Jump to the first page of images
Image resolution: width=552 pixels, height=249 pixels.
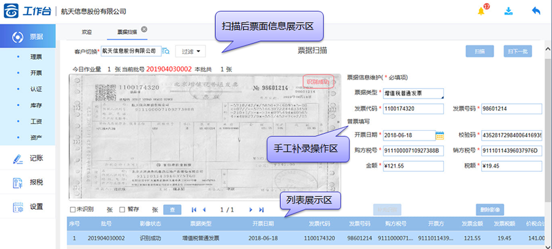click(x=194, y=210)
